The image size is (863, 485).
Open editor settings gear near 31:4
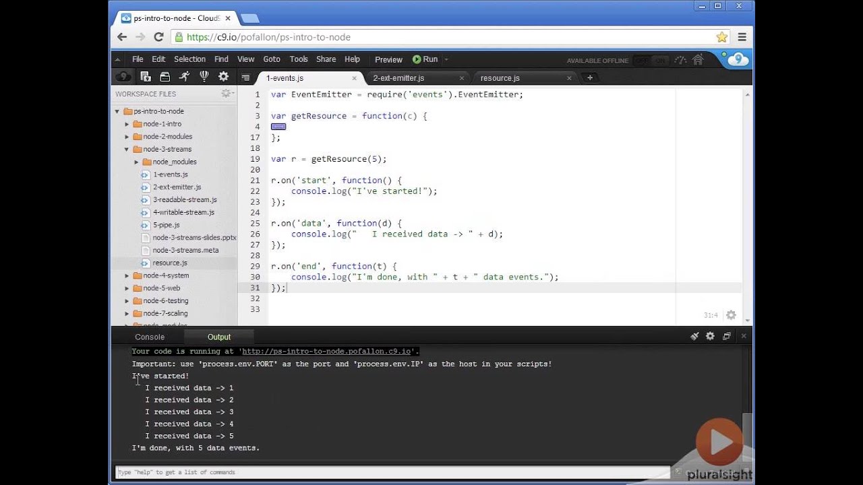point(731,315)
